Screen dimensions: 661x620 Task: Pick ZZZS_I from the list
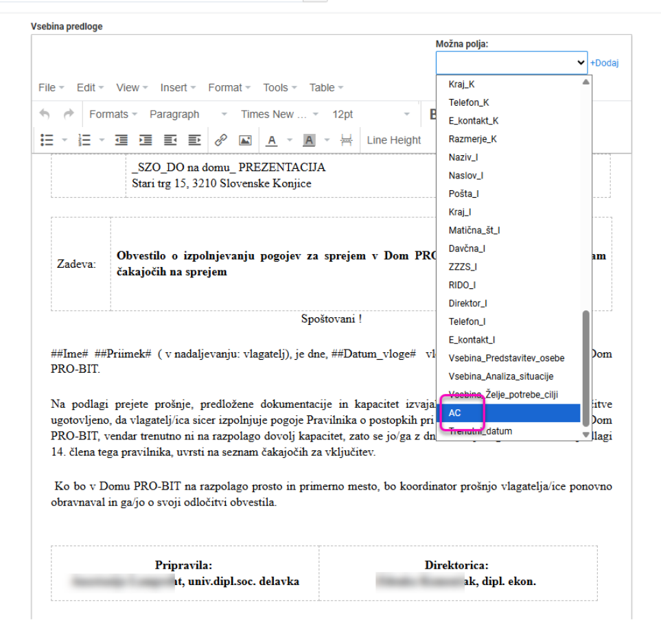coord(509,267)
